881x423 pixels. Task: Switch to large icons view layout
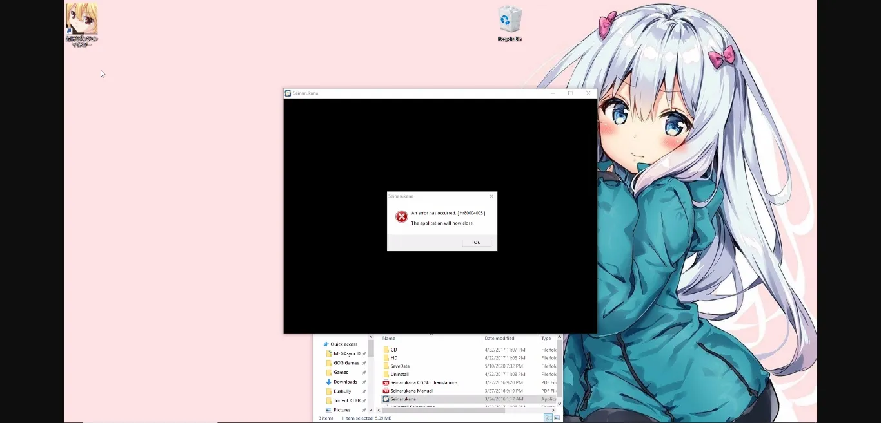[x=556, y=418]
